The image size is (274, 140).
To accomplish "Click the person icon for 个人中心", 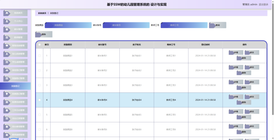I will (7, 21).
